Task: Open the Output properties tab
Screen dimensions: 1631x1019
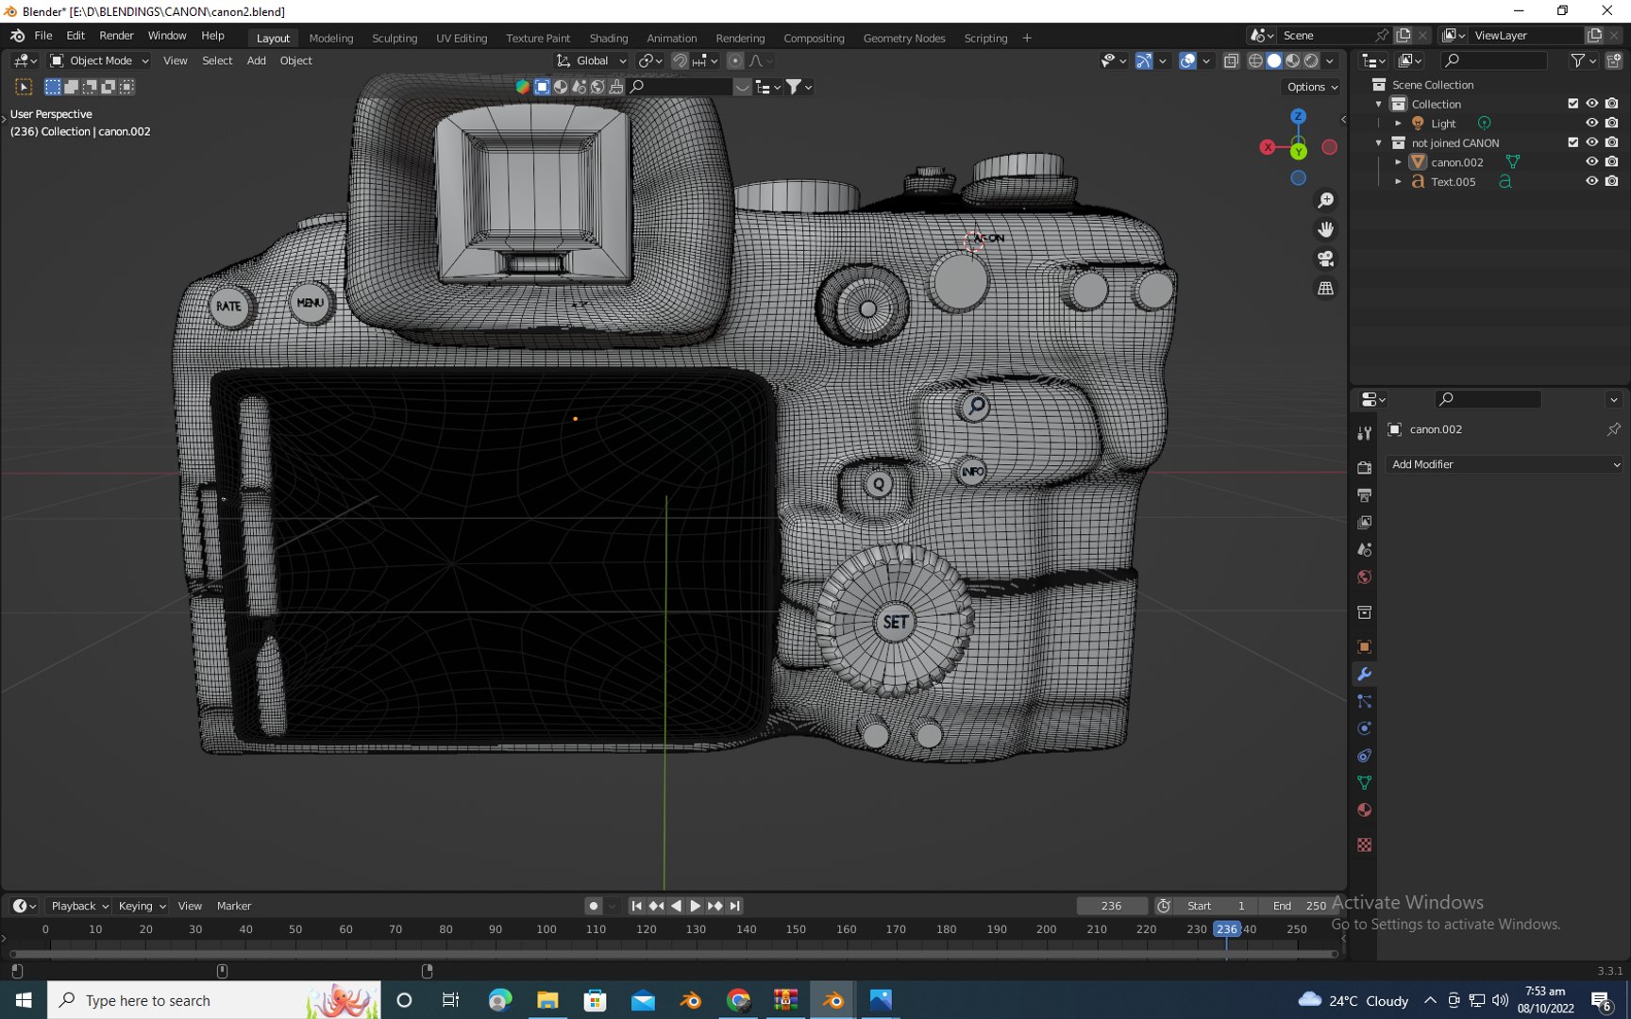Action: 1364,494
